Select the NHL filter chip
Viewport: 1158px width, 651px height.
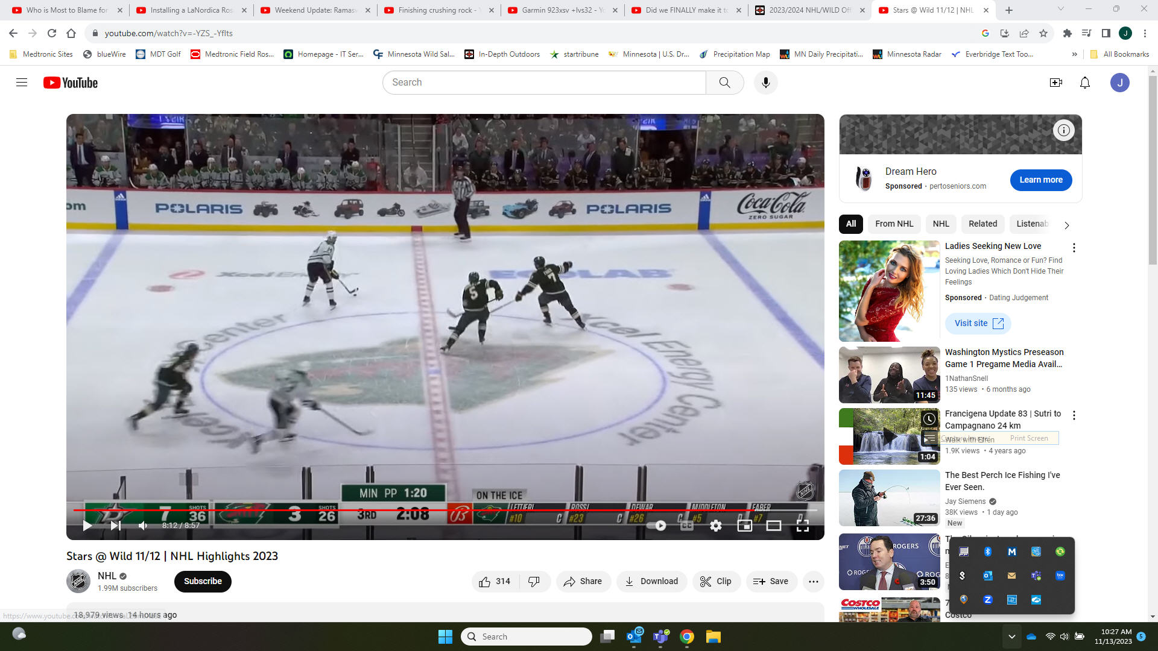(x=941, y=224)
